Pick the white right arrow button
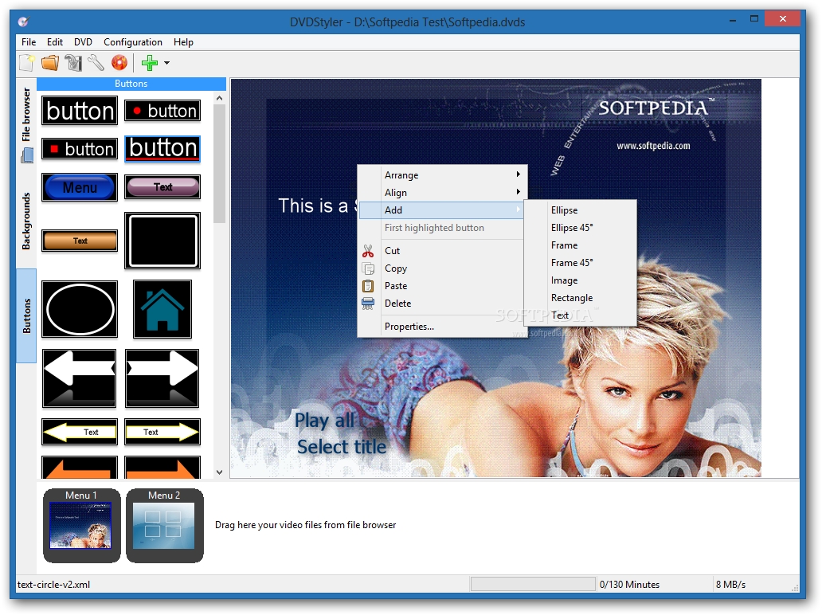Screen dimensions: 822x615 pos(162,378)
